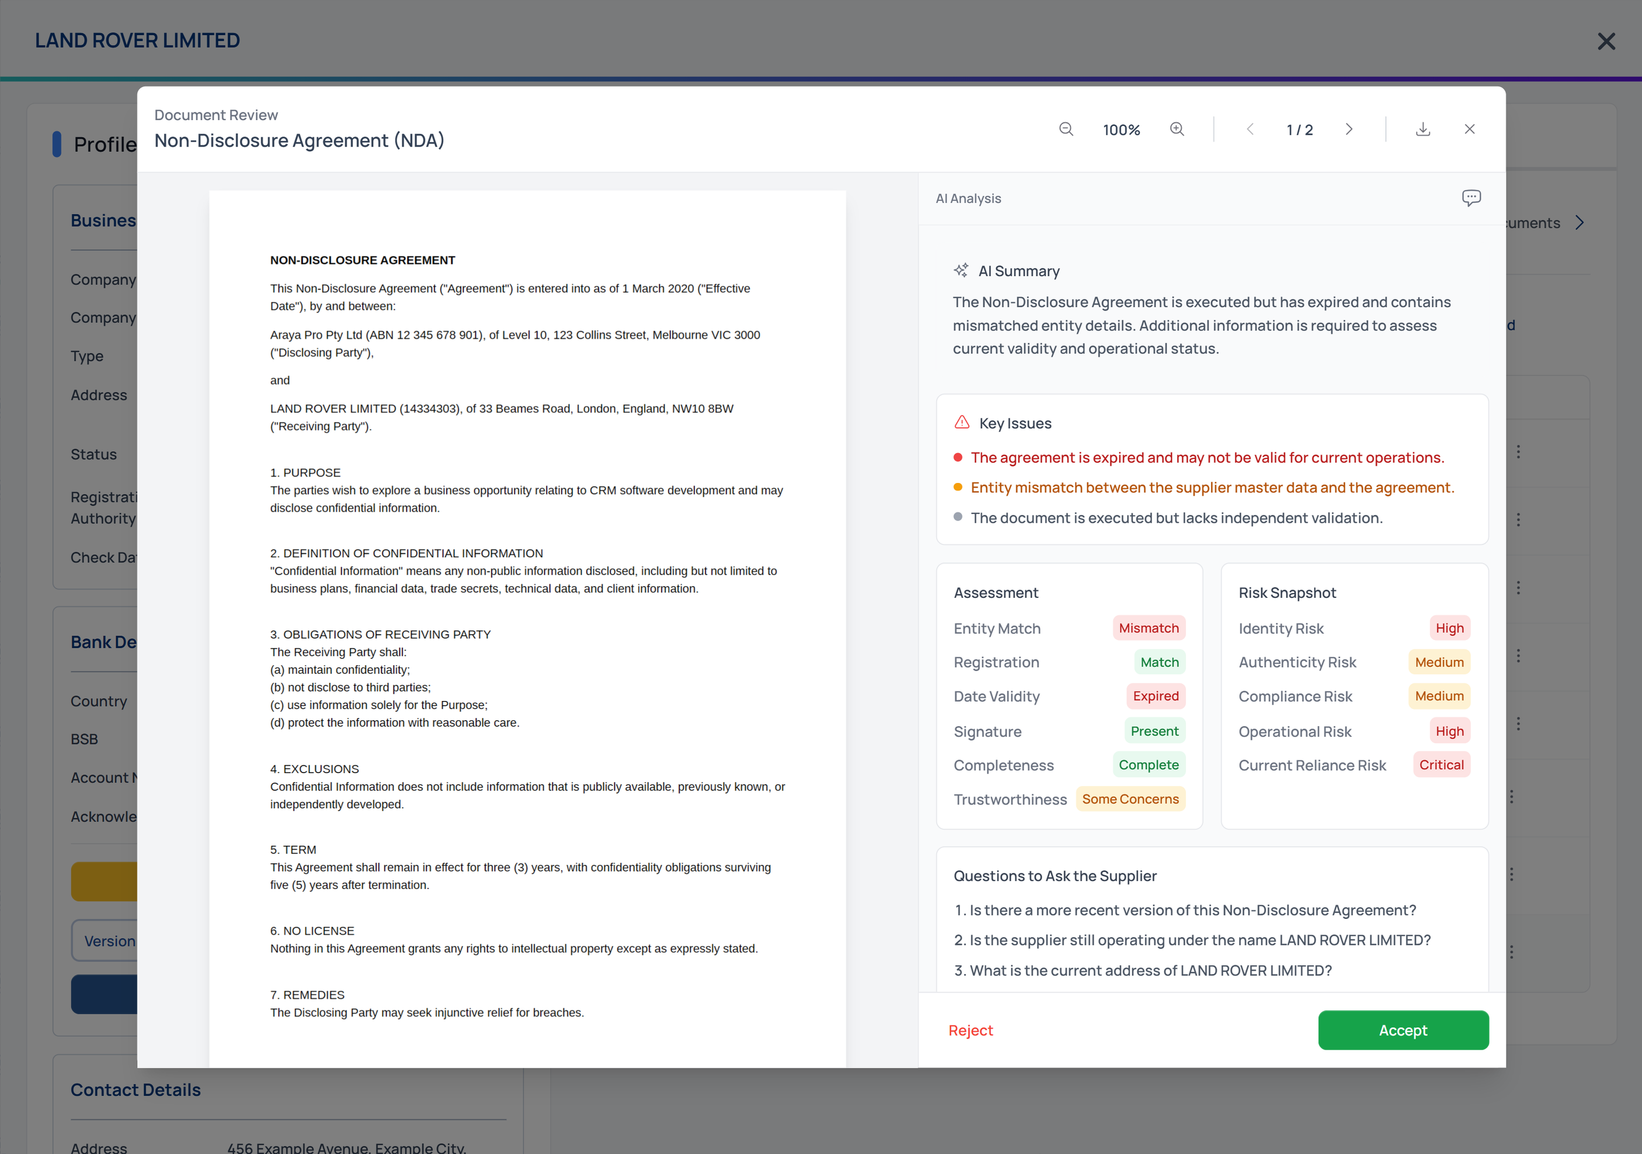Click the High badge for Operational Risk
The height and width of the screenshot is (1154, 1642).
pyautogui.click(x=1449, y=731)
